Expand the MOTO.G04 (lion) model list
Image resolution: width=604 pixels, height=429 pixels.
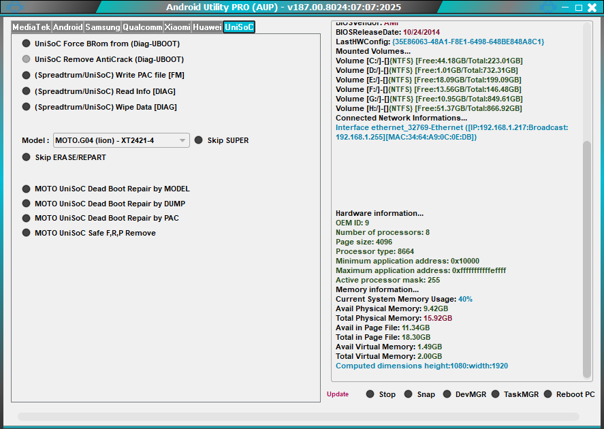182,140
